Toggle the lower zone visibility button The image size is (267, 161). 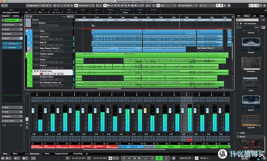click(x=254, y=5)
